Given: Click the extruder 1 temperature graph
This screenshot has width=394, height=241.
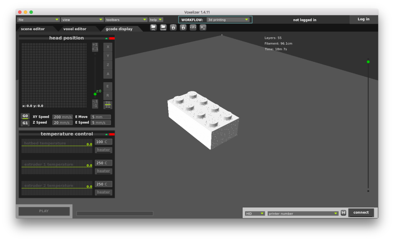Looking at the screenshot, I should point(57,167).
